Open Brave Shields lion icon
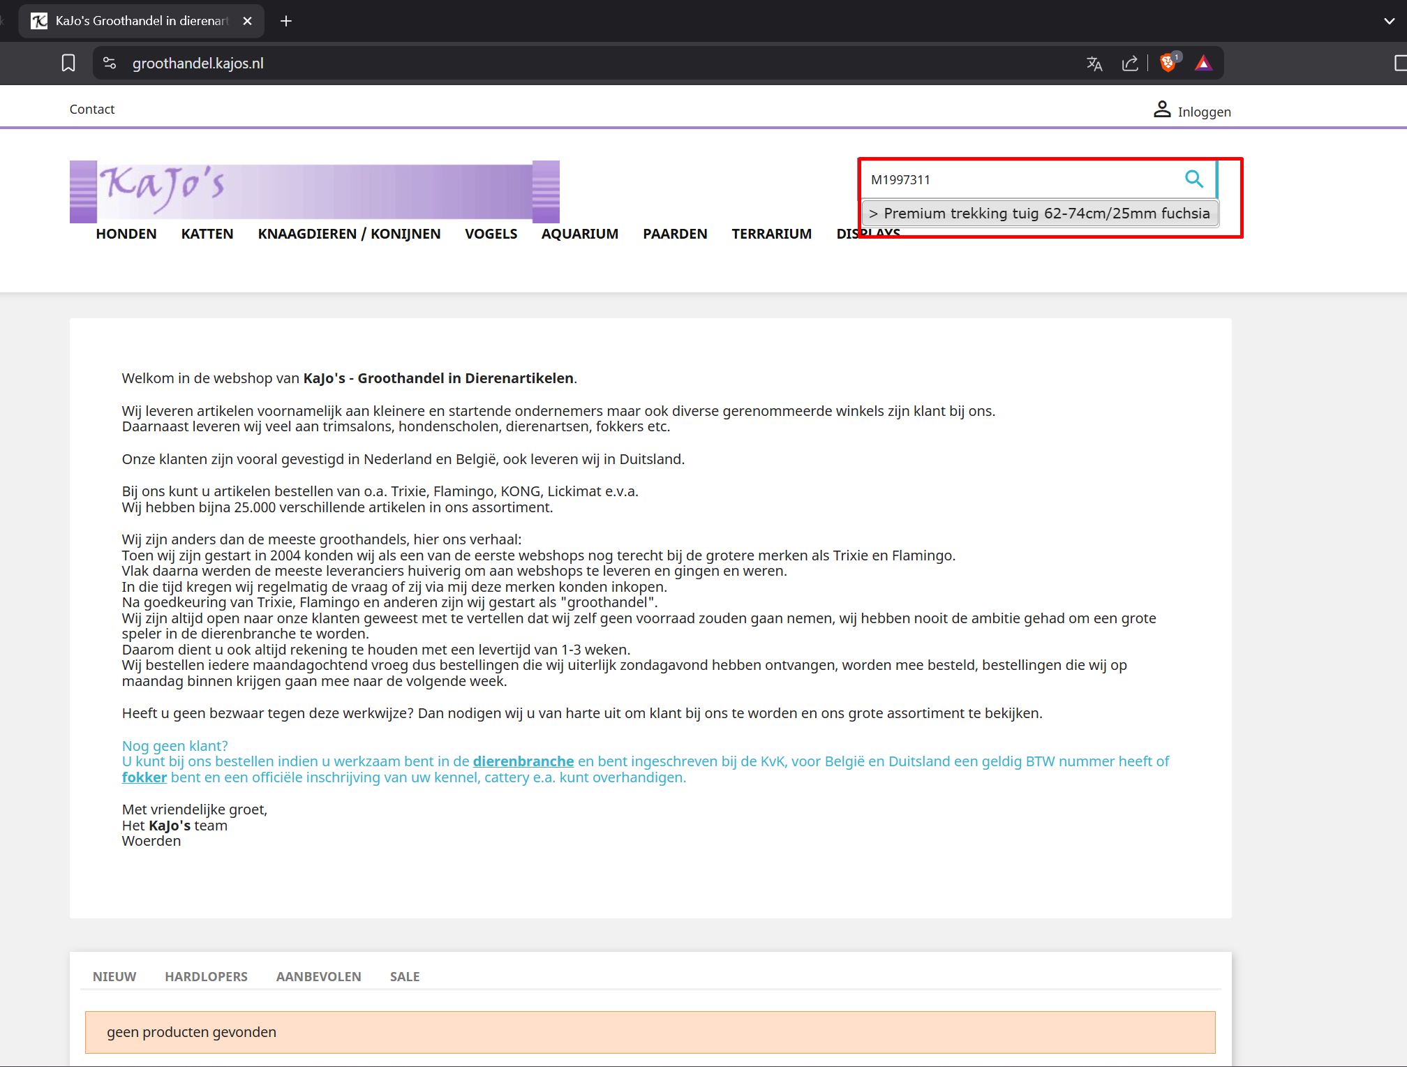 1168,63
